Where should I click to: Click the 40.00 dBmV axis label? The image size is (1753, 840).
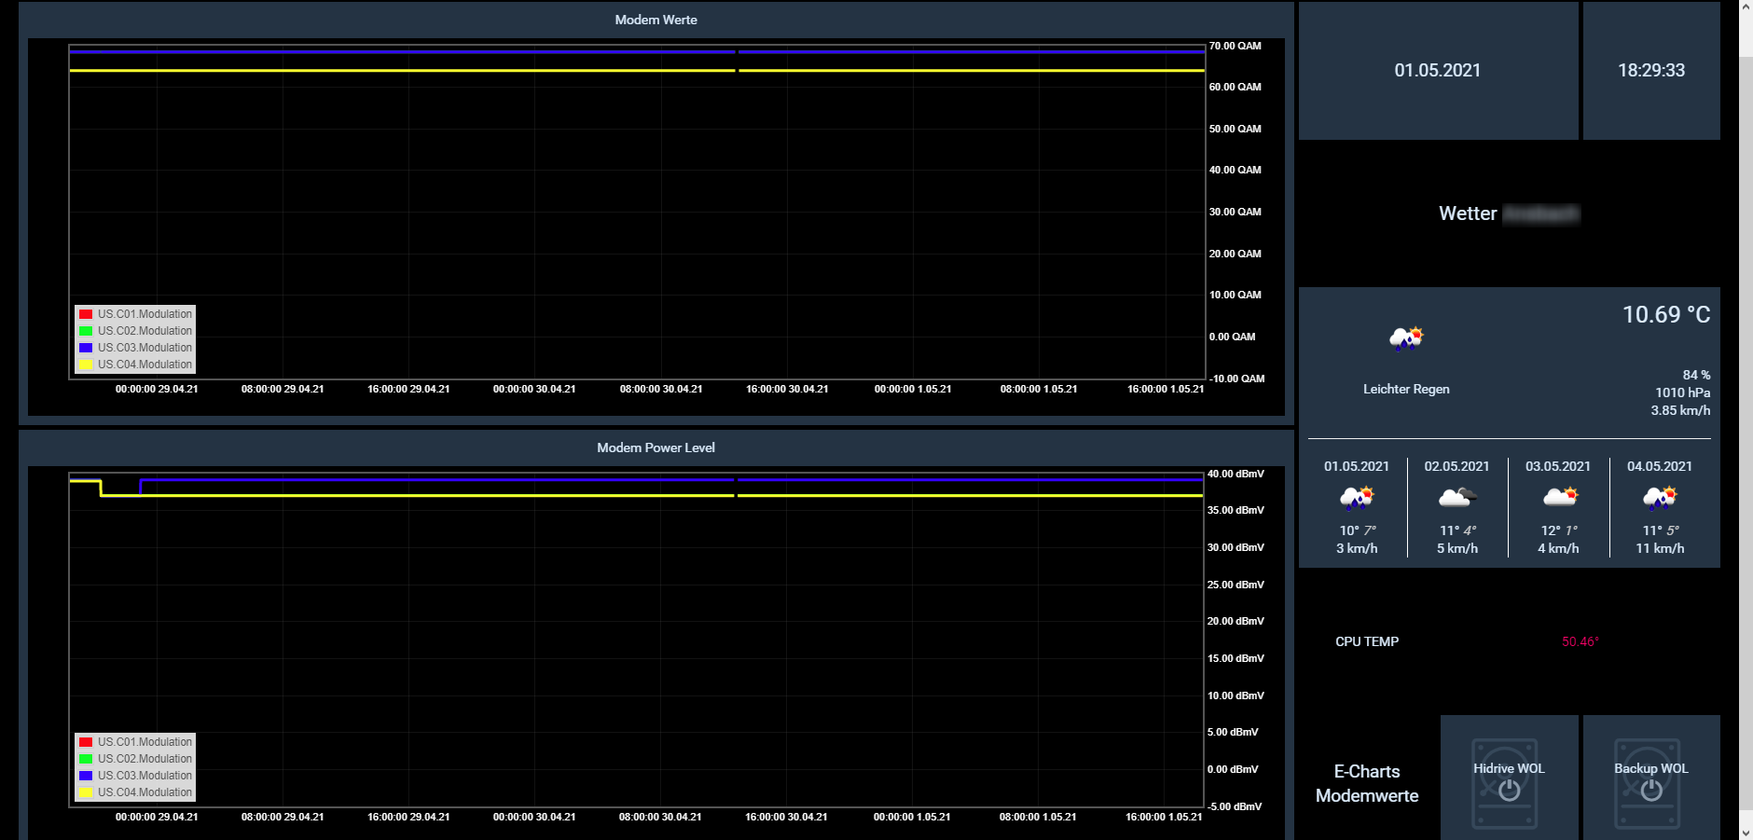coord(1235,474)
